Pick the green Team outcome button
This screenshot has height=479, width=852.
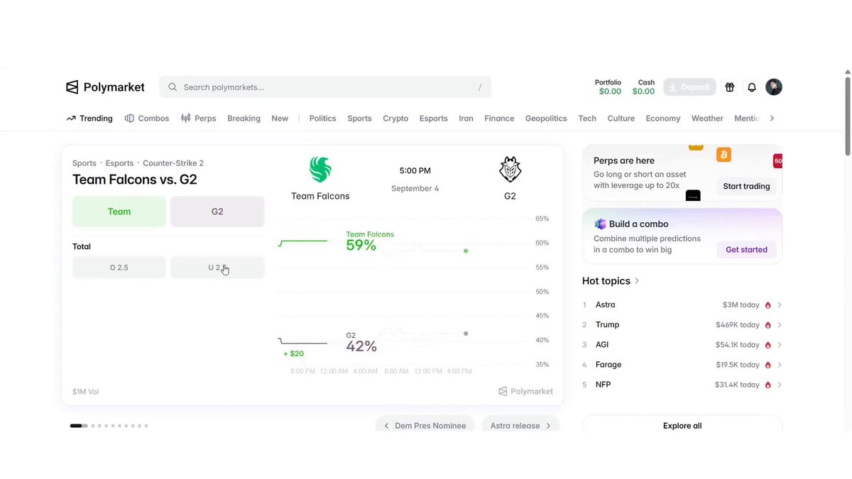point(119,211)
